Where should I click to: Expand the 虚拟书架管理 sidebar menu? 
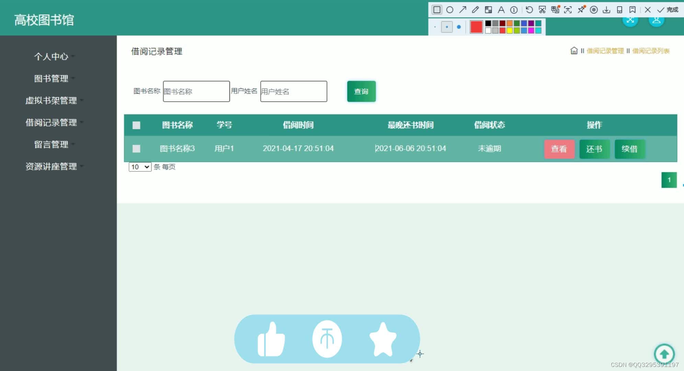(x=54, y=100)
